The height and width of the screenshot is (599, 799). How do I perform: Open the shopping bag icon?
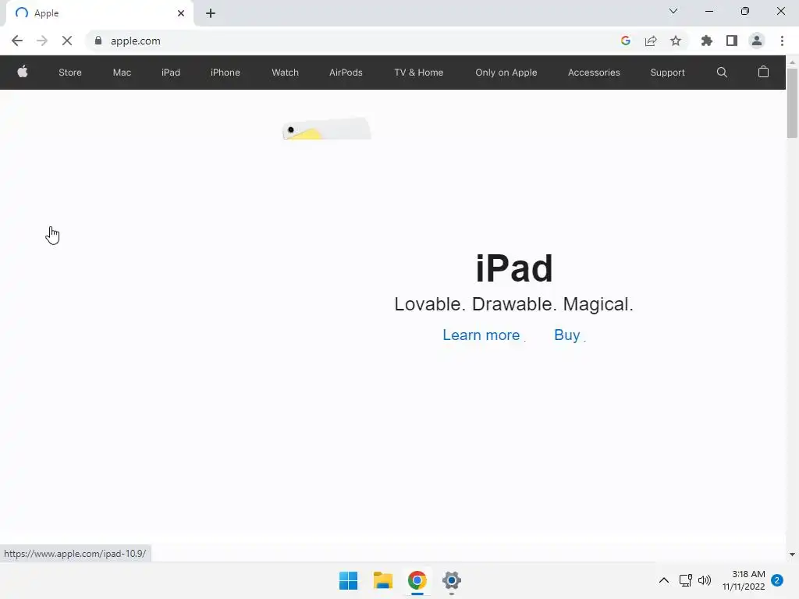pyautogui.click(x=763, y=72)
